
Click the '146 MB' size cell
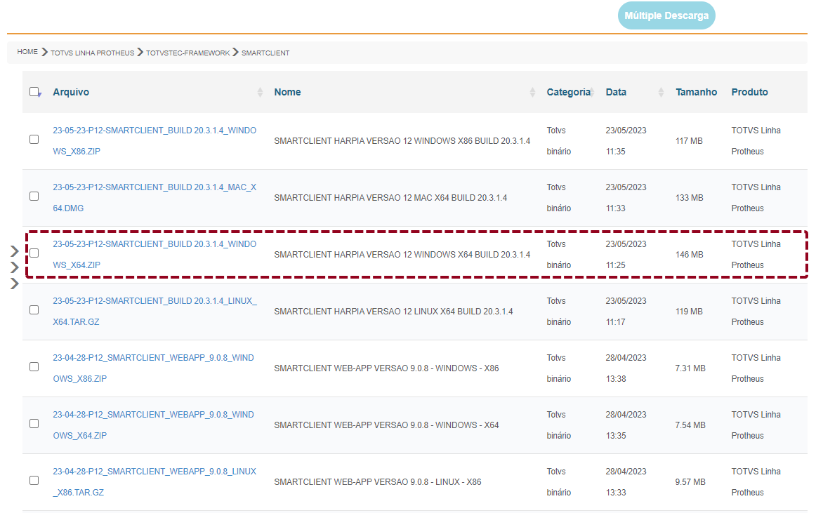click(689, 255)
